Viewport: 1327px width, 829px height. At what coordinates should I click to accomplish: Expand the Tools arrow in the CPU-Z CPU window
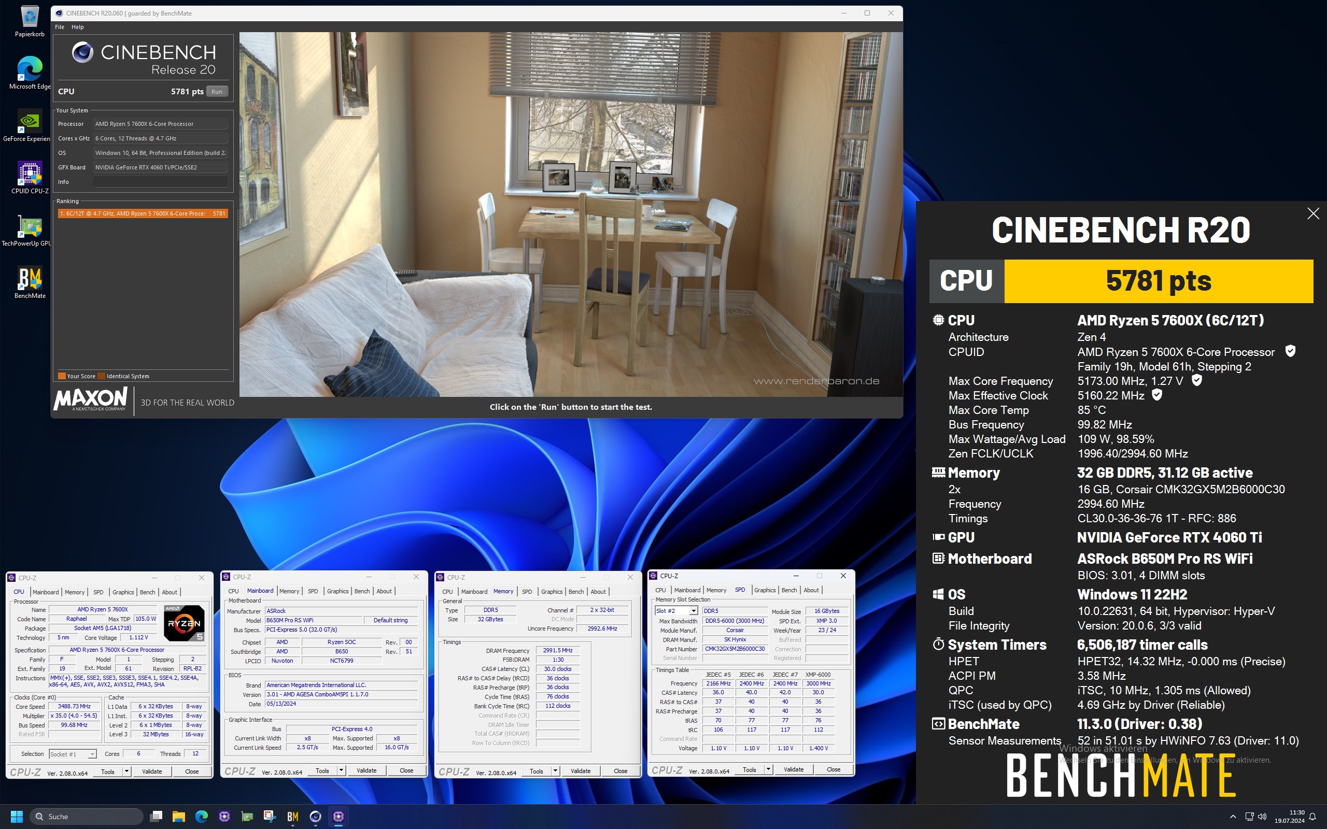coord(126,771)
